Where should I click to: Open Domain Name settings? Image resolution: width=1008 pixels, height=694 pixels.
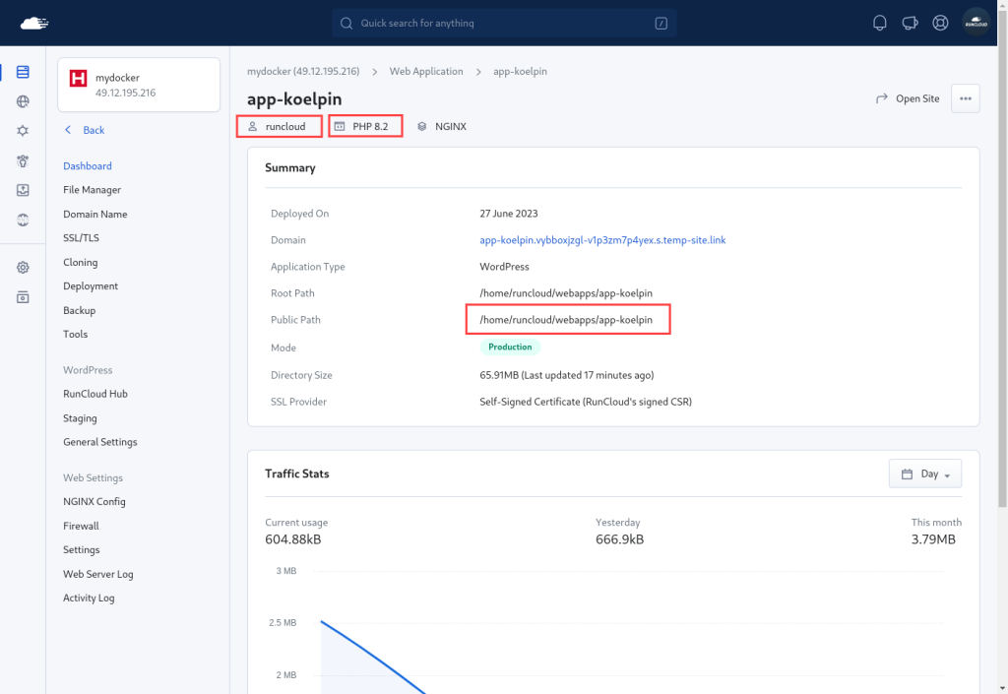coord(95,214)
